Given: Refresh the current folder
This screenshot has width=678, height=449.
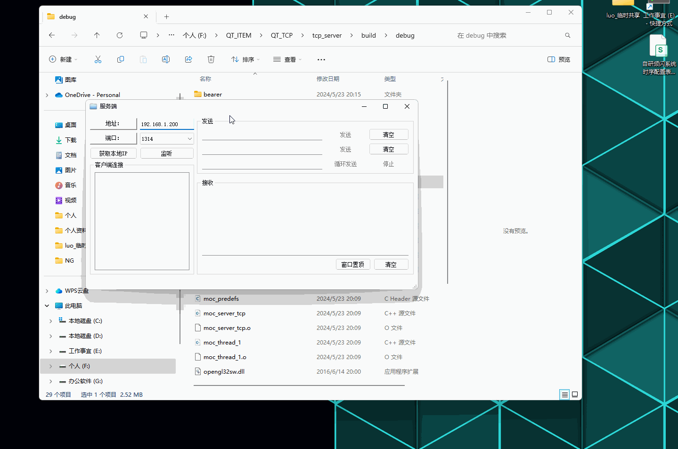Looking at the screenshot, I should click(x=120, y=35).
